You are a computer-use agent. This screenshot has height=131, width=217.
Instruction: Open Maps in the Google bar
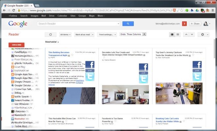click(92, 16)
